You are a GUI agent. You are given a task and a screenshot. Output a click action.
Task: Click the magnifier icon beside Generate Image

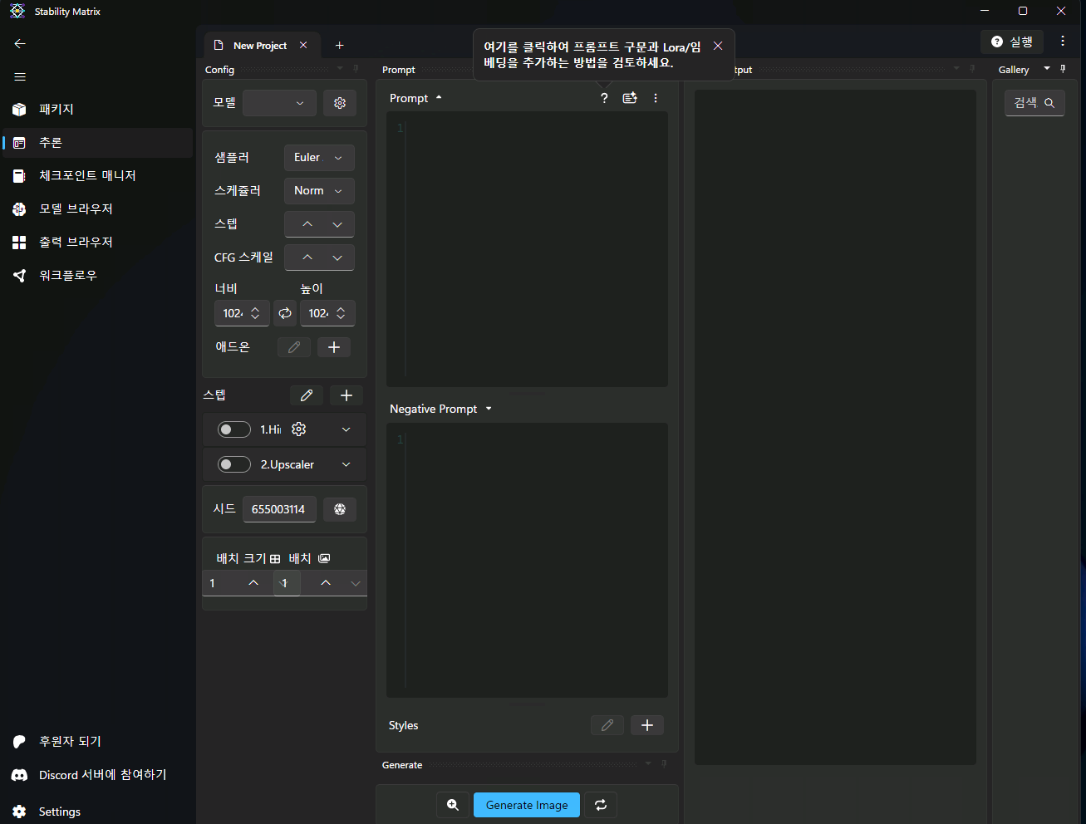[453, 805]
